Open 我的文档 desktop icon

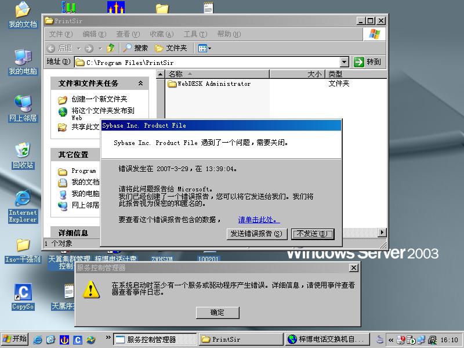point(23,15)
